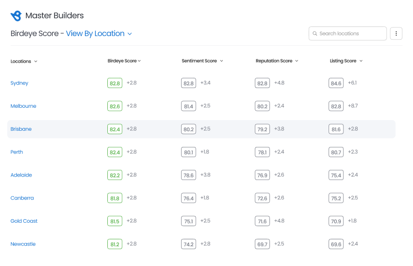Click Perth's Birdeye Score 82.4 badge
413x266 pixels.
point(115,152)
